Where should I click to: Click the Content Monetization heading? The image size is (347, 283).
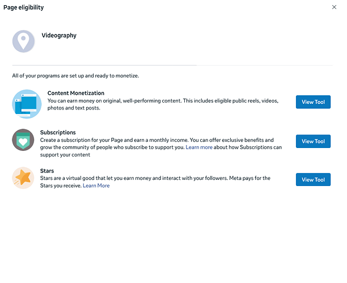click(75, 93)
